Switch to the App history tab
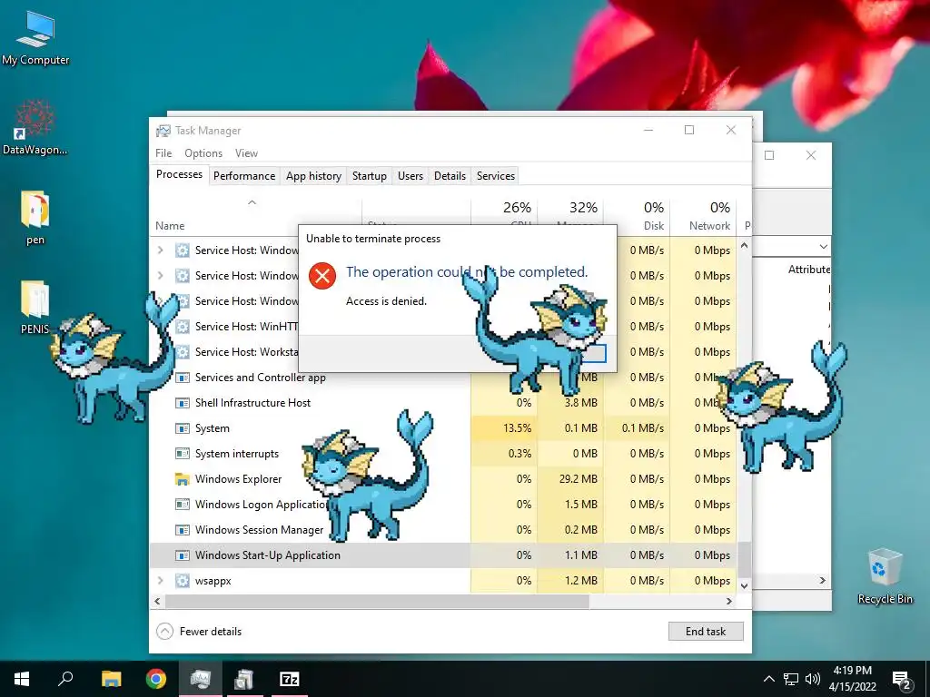 coord(313,176)
